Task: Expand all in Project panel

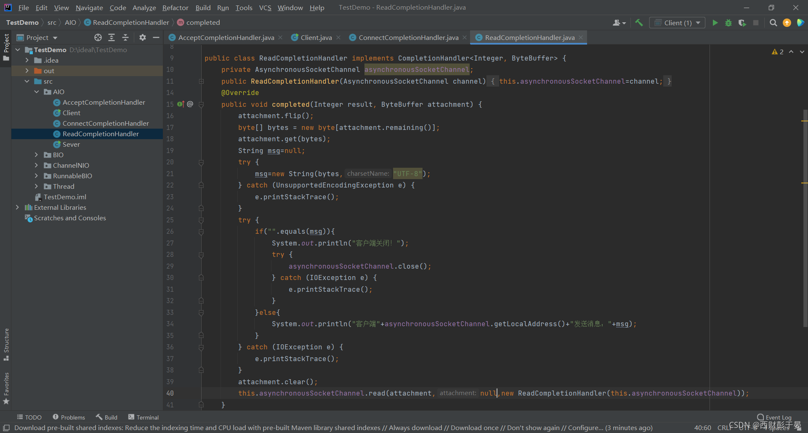Action: 112,37
